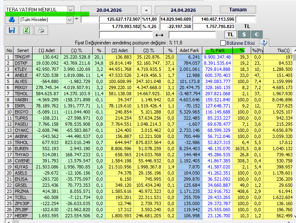Click the Tamam button
The image size is (296, 223).
[238, 10]
